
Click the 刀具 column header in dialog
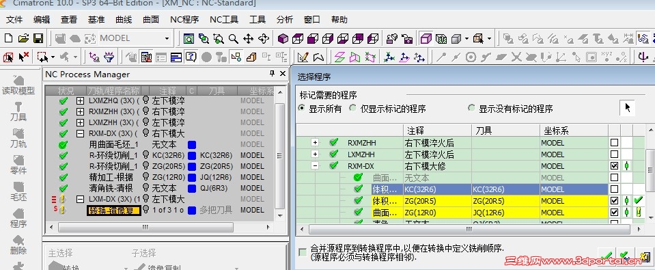[x=505, y=131]
